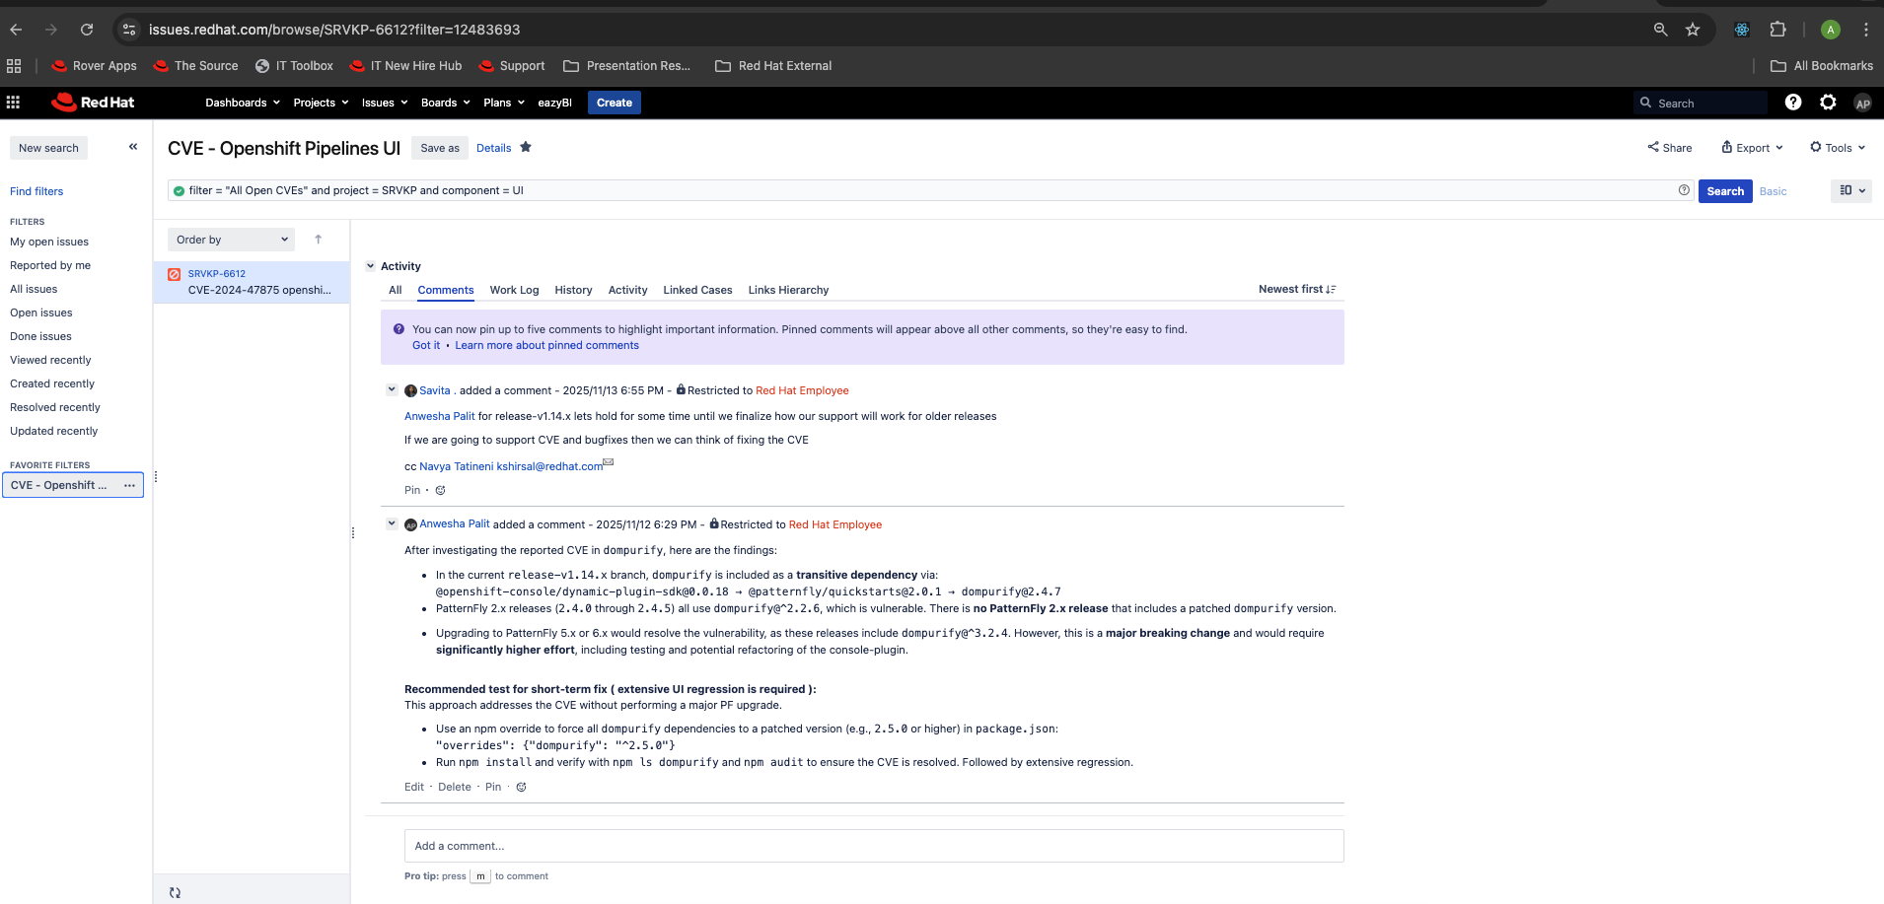
Task: Switch to Basic search mode
Action: [x=1773, y=191]
